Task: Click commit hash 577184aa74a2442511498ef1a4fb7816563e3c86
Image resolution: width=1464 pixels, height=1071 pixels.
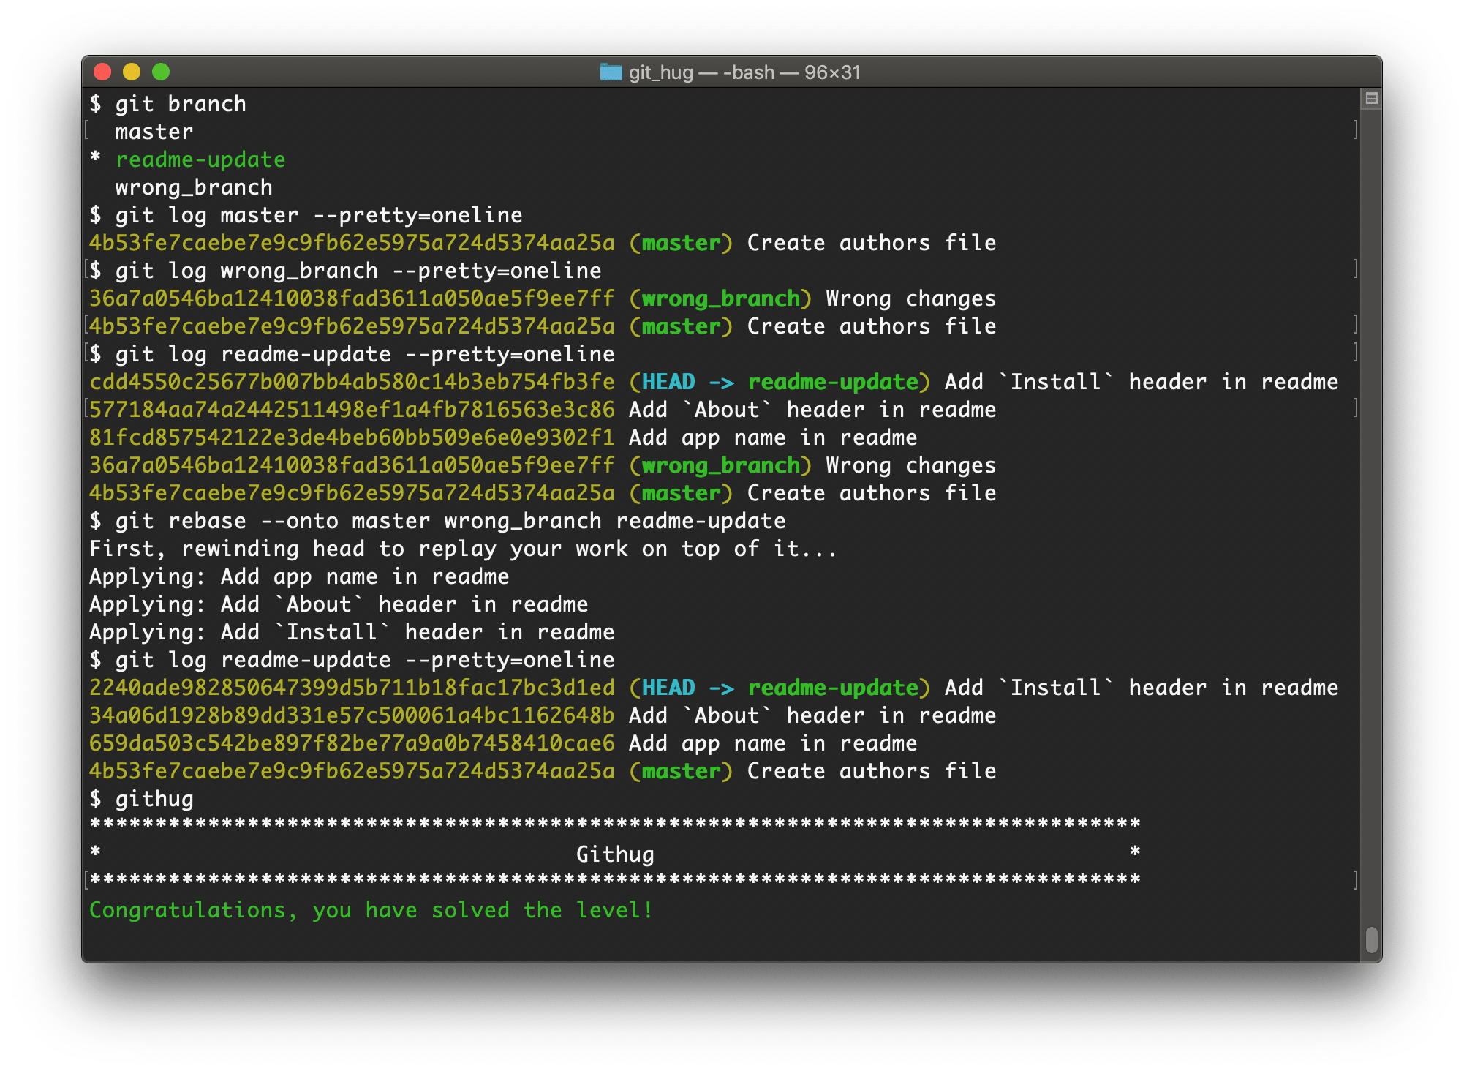Action: (x=352, y=410)
